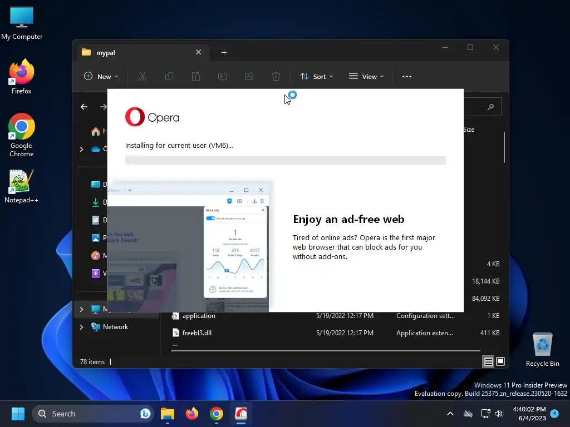Expand the Network tree node
Screen dimensions: 570x427
[x=81, y=327]
